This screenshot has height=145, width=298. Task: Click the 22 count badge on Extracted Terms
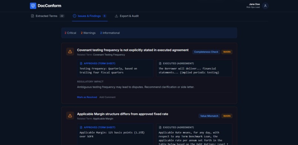point(62,16)
